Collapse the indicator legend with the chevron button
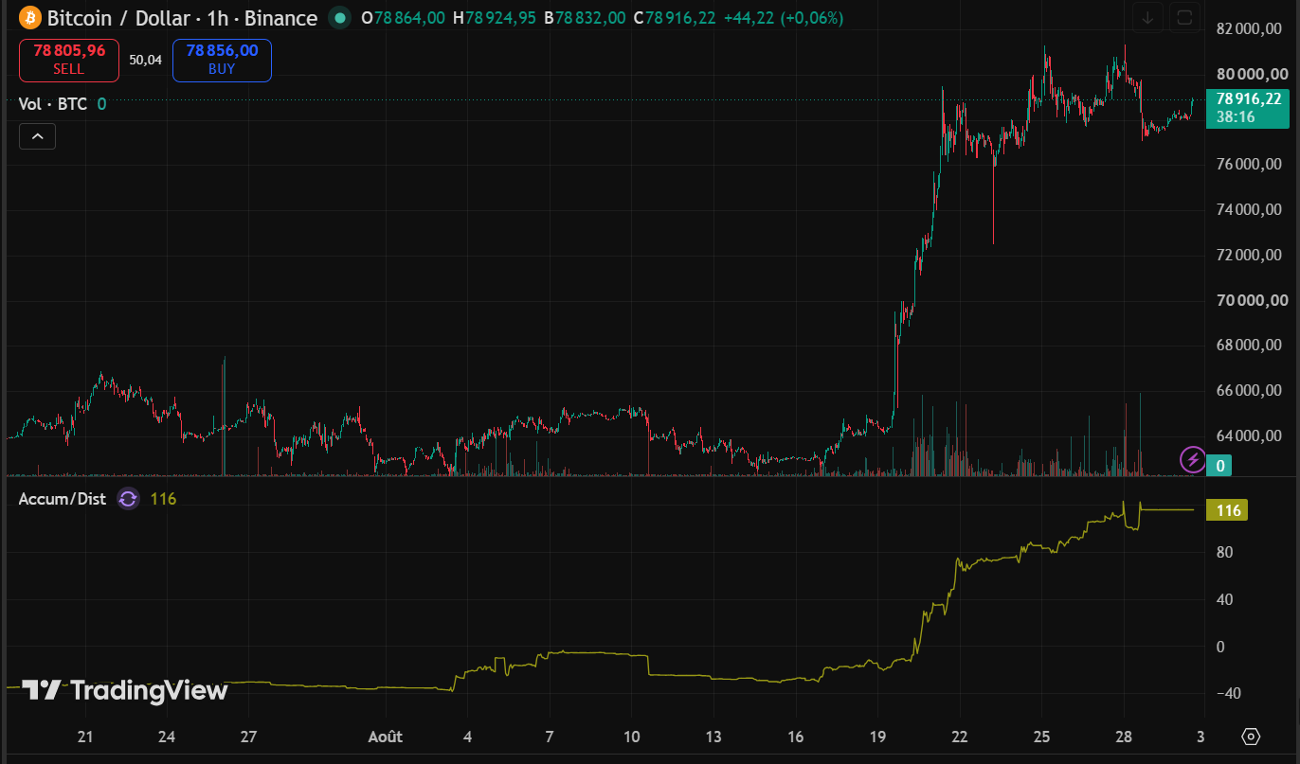The image size is (1300, 764). click(37, 137)
